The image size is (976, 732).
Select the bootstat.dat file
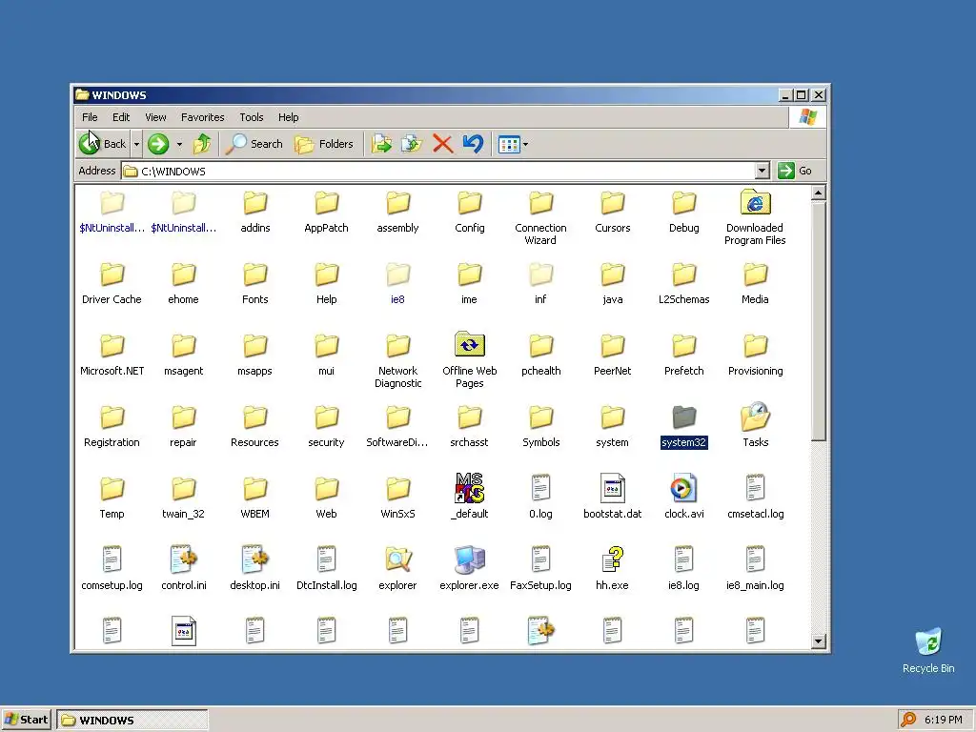[613, 496]
